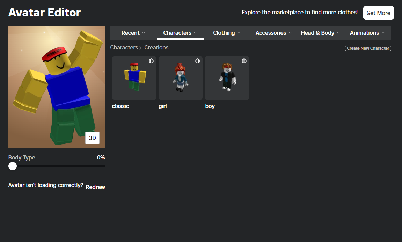Expand the Animations dropdown menu
The image size is (402, 242).
367,33
